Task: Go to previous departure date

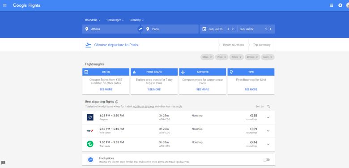Action: point(228,29)
